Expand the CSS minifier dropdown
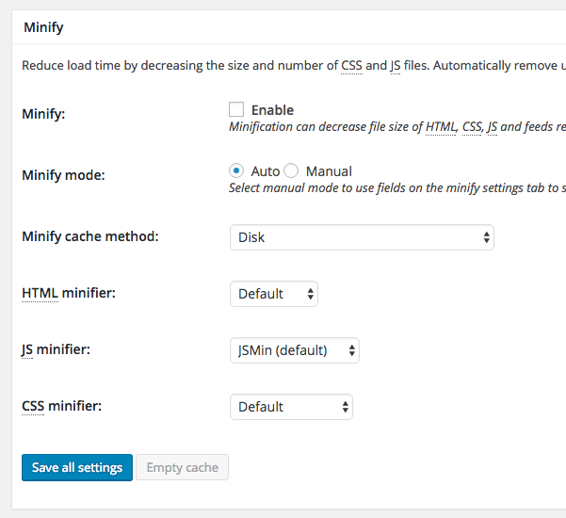The width and height of the screenshot is (566, 518). click(292, 407)
